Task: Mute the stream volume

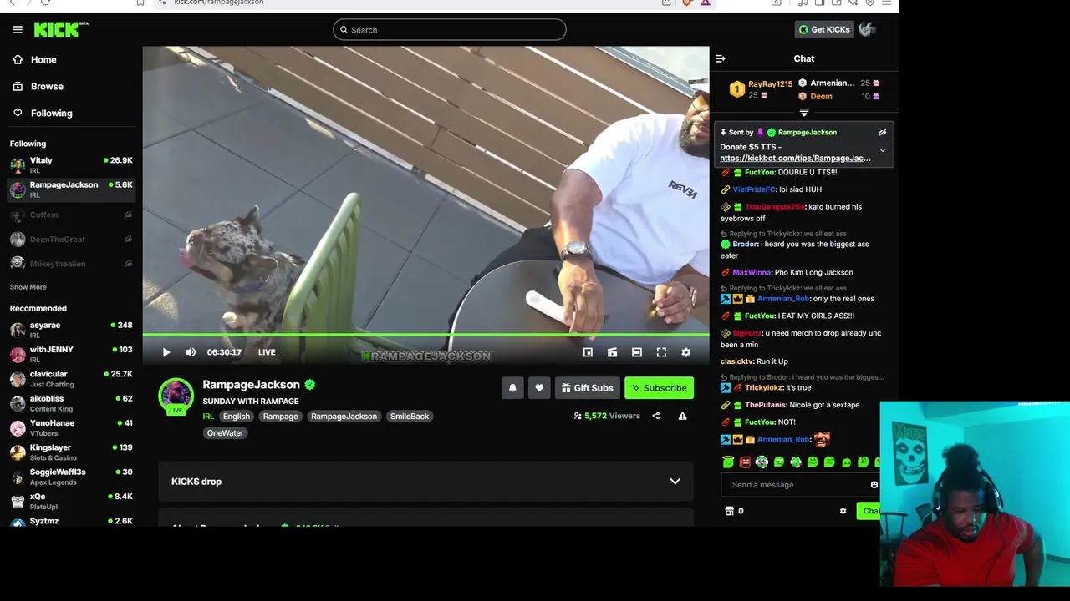Action: point(191,352)
